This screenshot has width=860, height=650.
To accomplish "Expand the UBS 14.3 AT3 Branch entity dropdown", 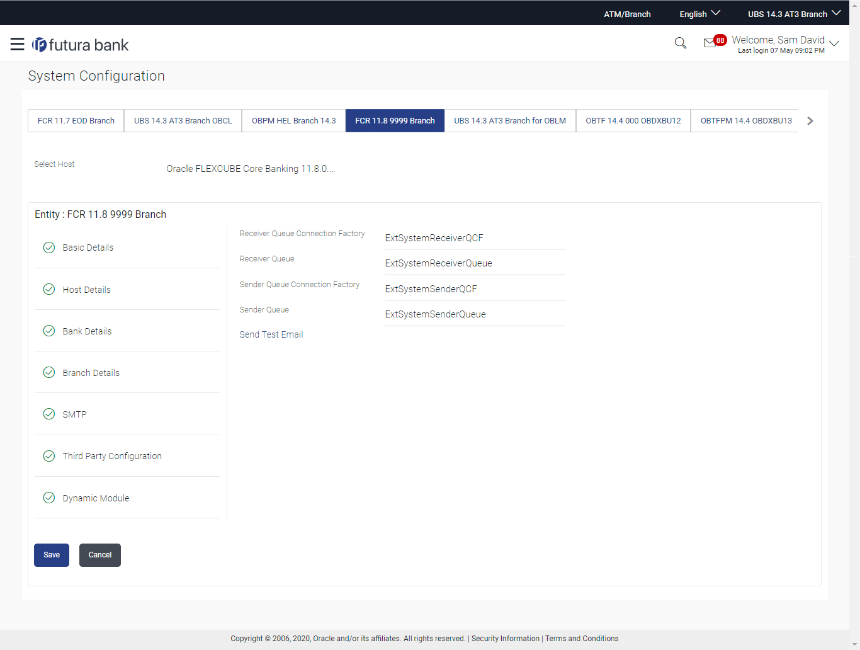I will (794, 14).
